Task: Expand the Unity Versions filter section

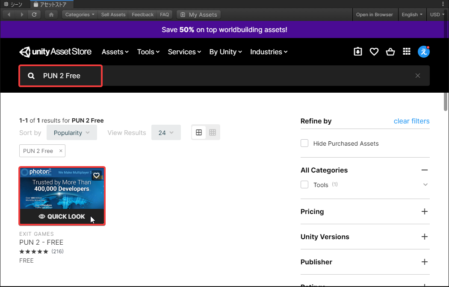Action: 425,237
